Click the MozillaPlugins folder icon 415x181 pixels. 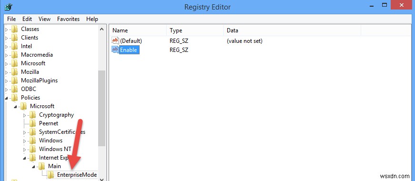[x=15, y=80]
